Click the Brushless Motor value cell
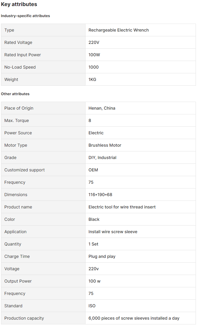Screen dimensions: 198x327 [x=105, y=145]
